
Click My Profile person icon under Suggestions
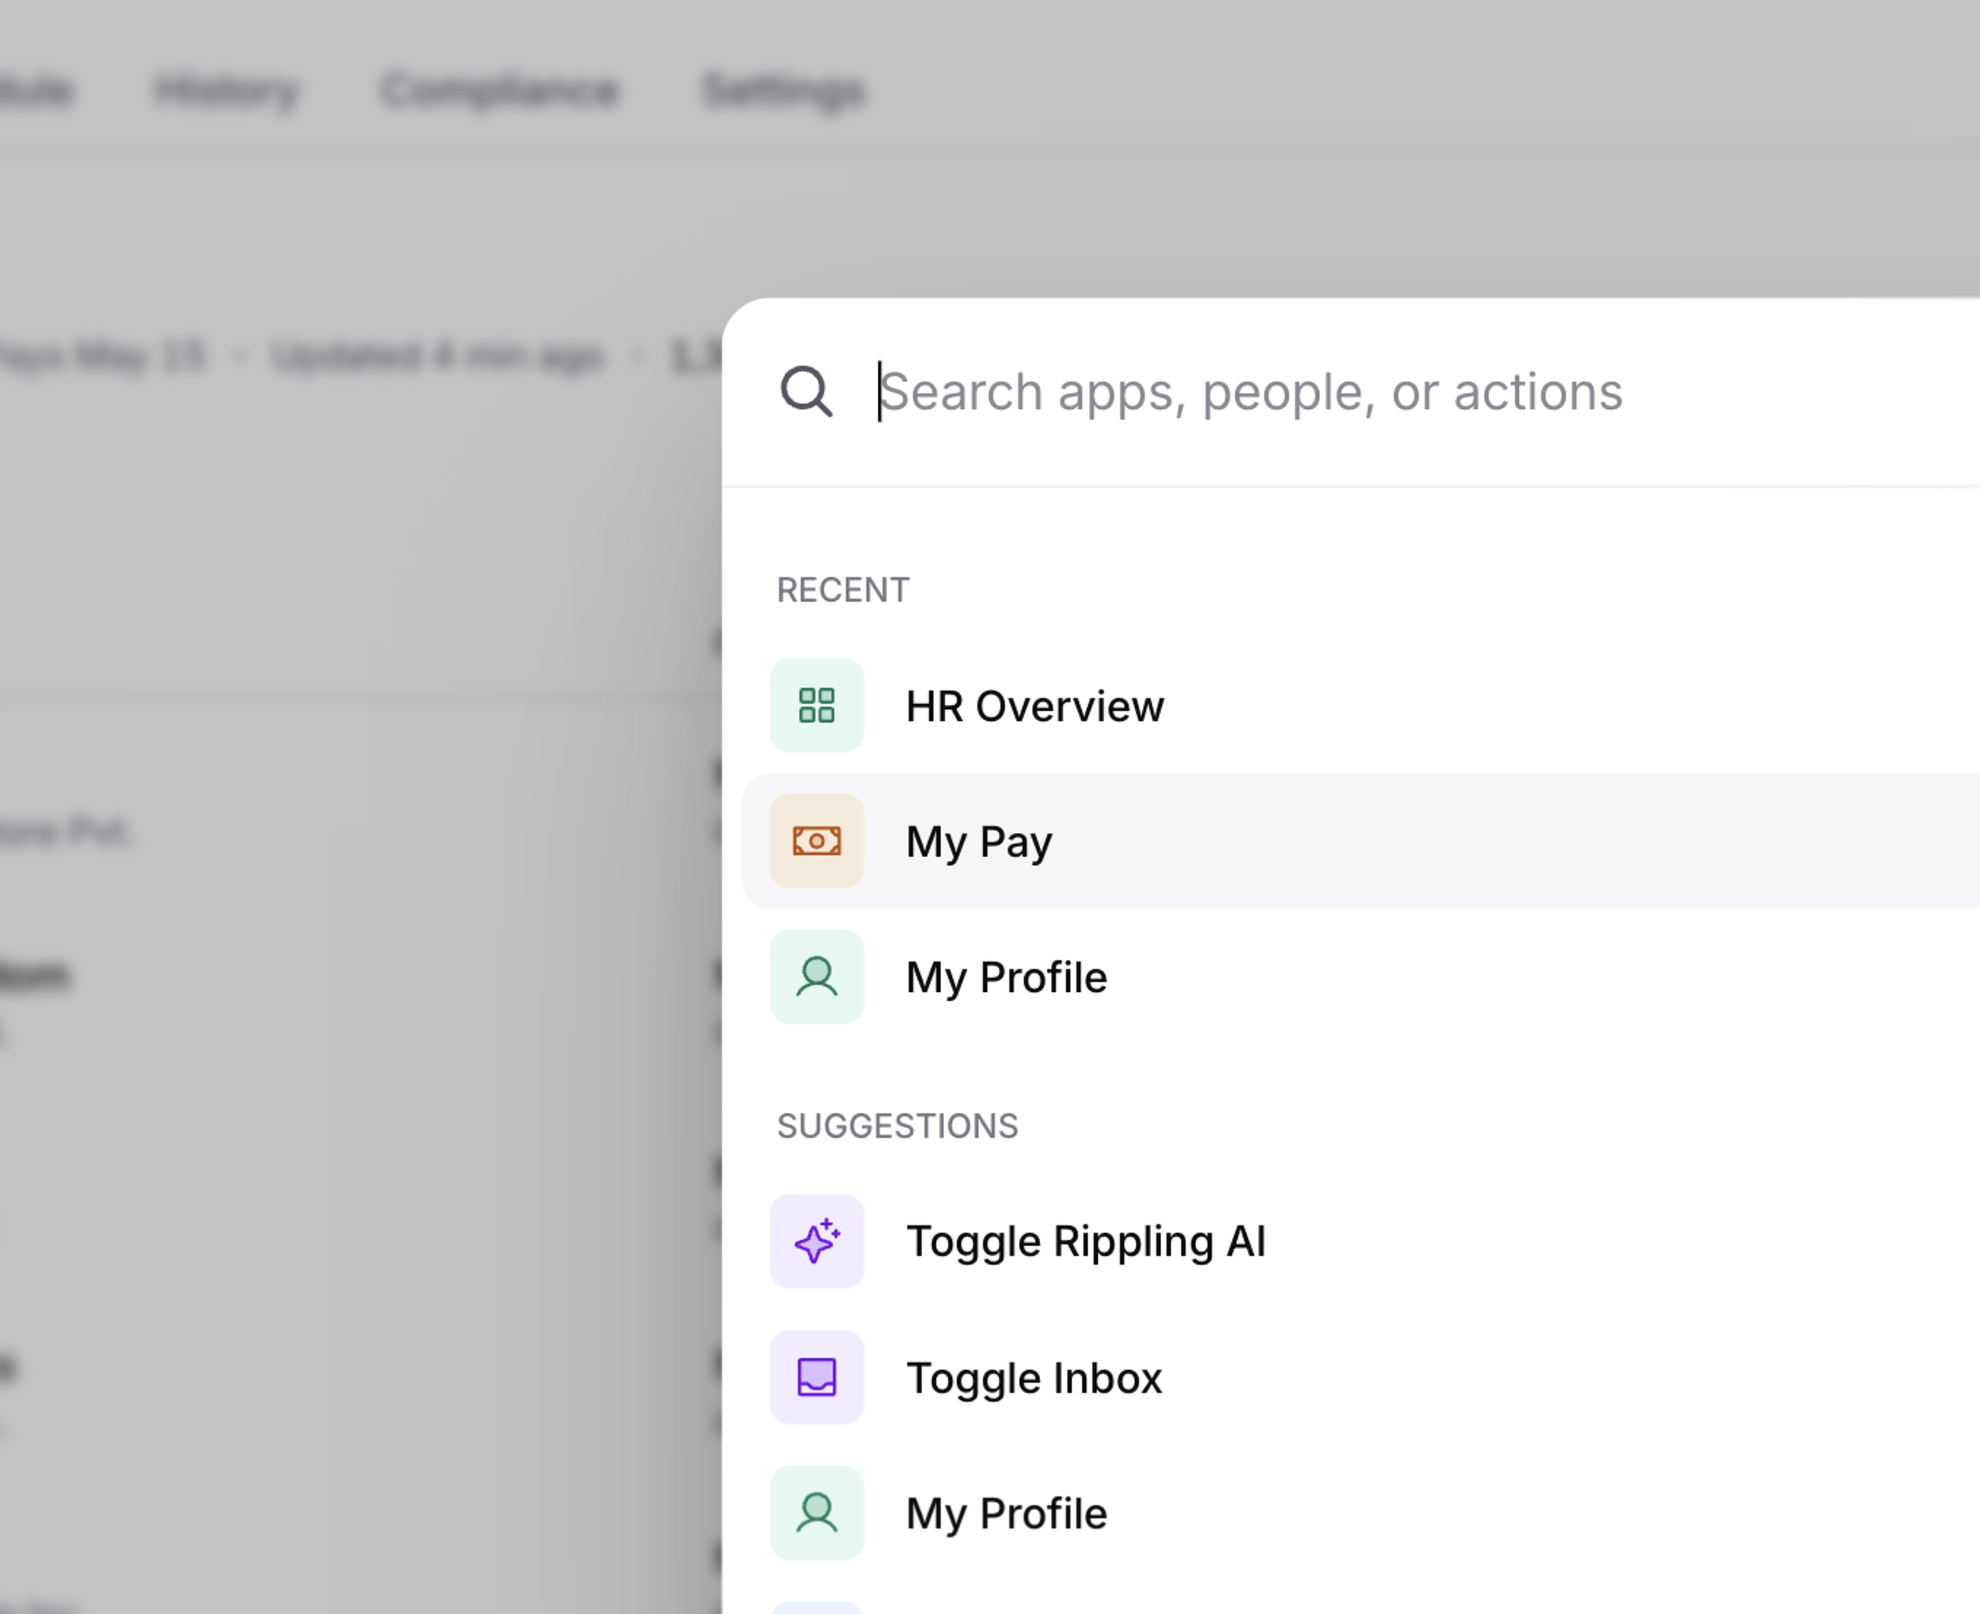point(816,1513)
